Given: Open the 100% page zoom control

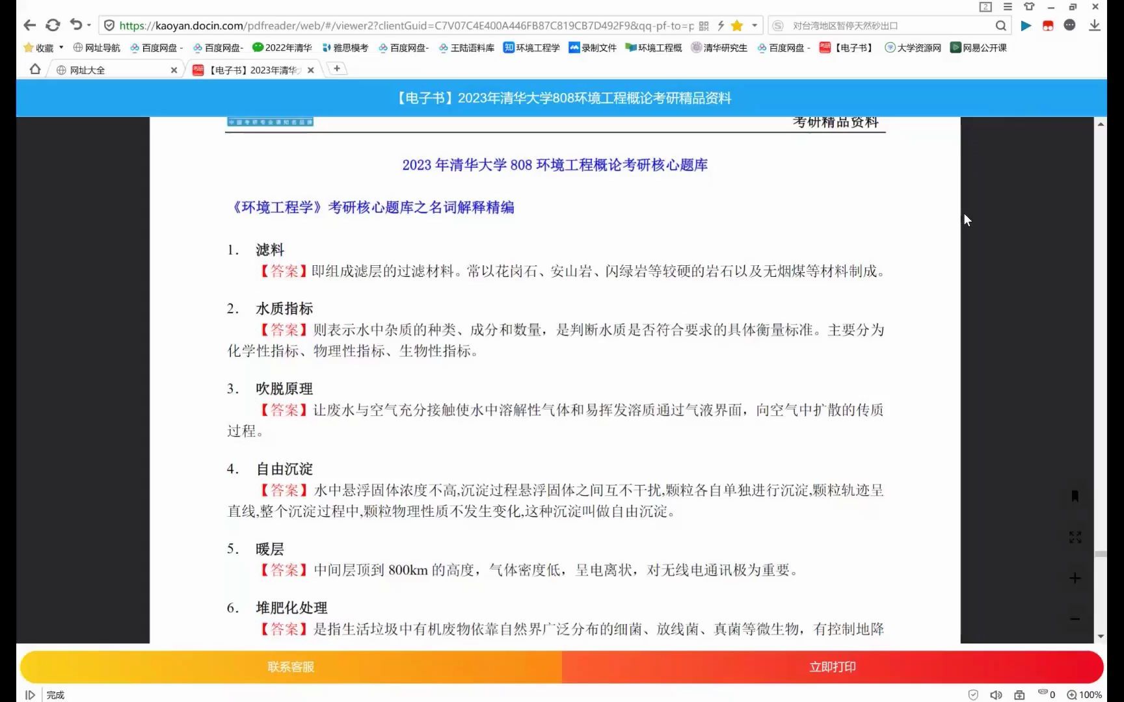Looking at the screenshot, I should coord(1084,695).
